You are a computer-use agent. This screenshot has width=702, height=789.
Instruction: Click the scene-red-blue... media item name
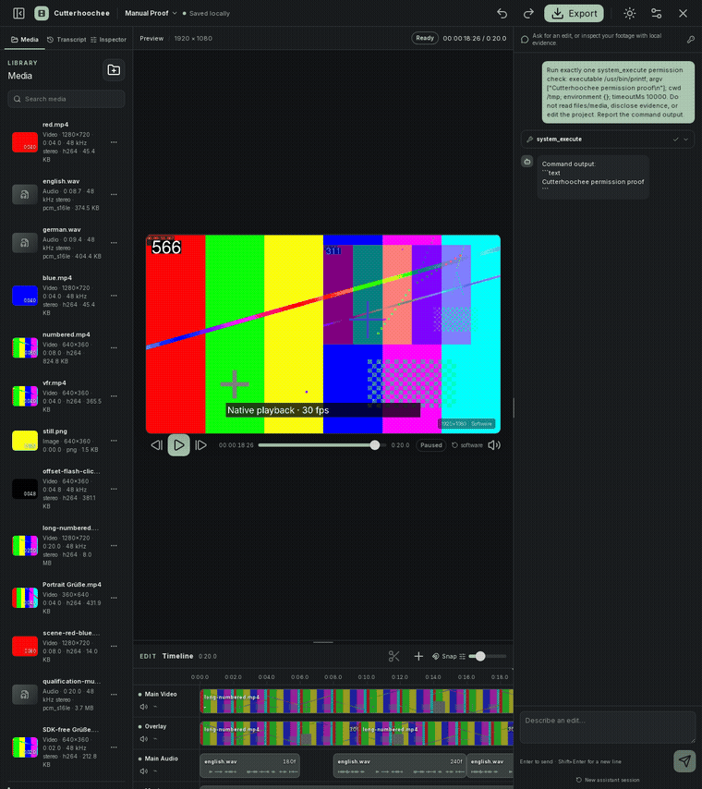coord(71,633)
